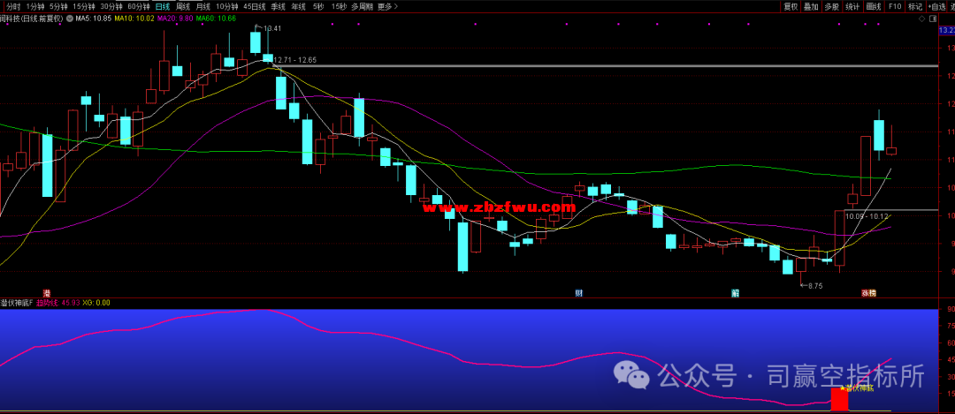Click the 财 event marker under the chart
Viewport: 955px width, 414px height.
click(x=578, y=293)
